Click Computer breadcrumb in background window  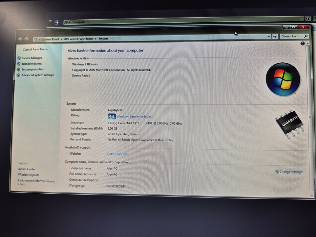click(79, 22)
